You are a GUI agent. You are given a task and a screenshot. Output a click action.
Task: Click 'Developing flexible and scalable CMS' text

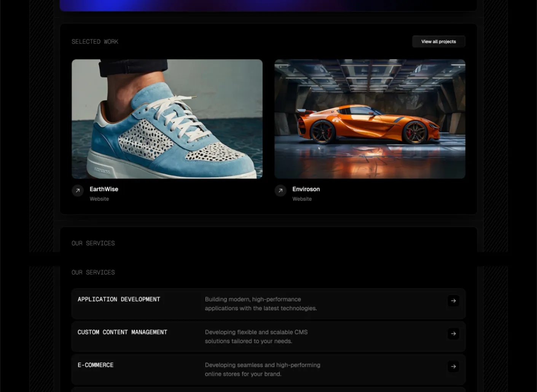tap(256, 332)
